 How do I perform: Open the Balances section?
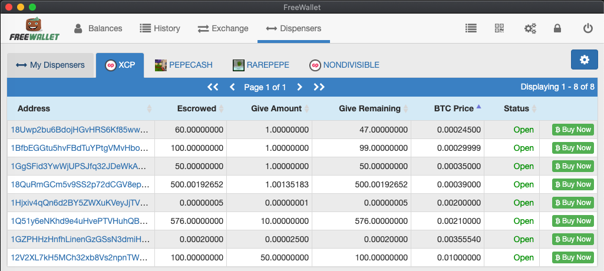(98, 28)
